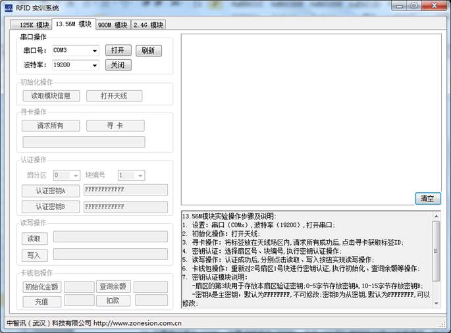
Task: Click the 打开天线 button
Action: [x=114, y=95]
